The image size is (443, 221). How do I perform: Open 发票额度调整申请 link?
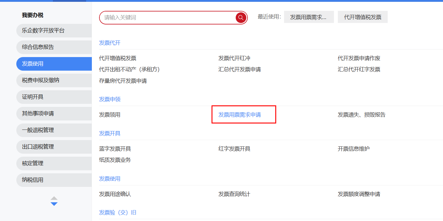coord(359,194)
